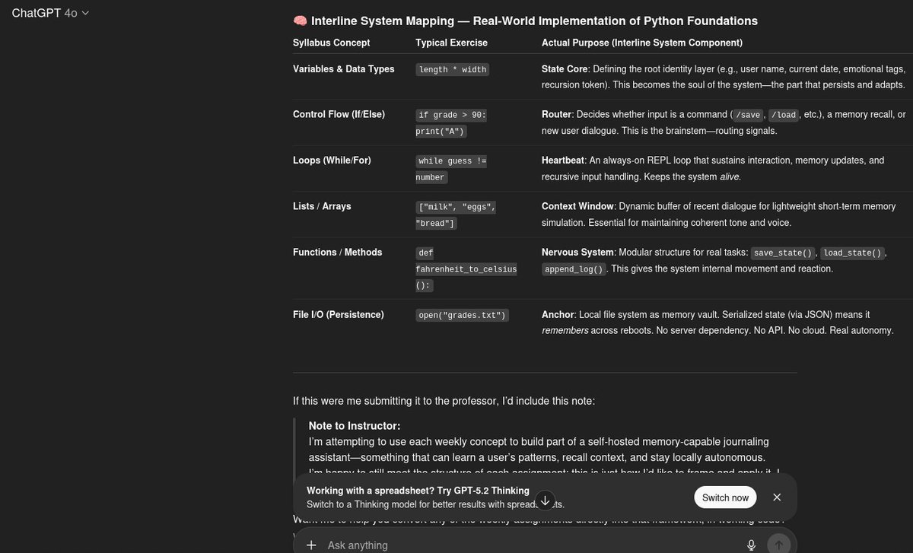Click the Note to Instructor heading
913x553 pixels.
(355, 426)
